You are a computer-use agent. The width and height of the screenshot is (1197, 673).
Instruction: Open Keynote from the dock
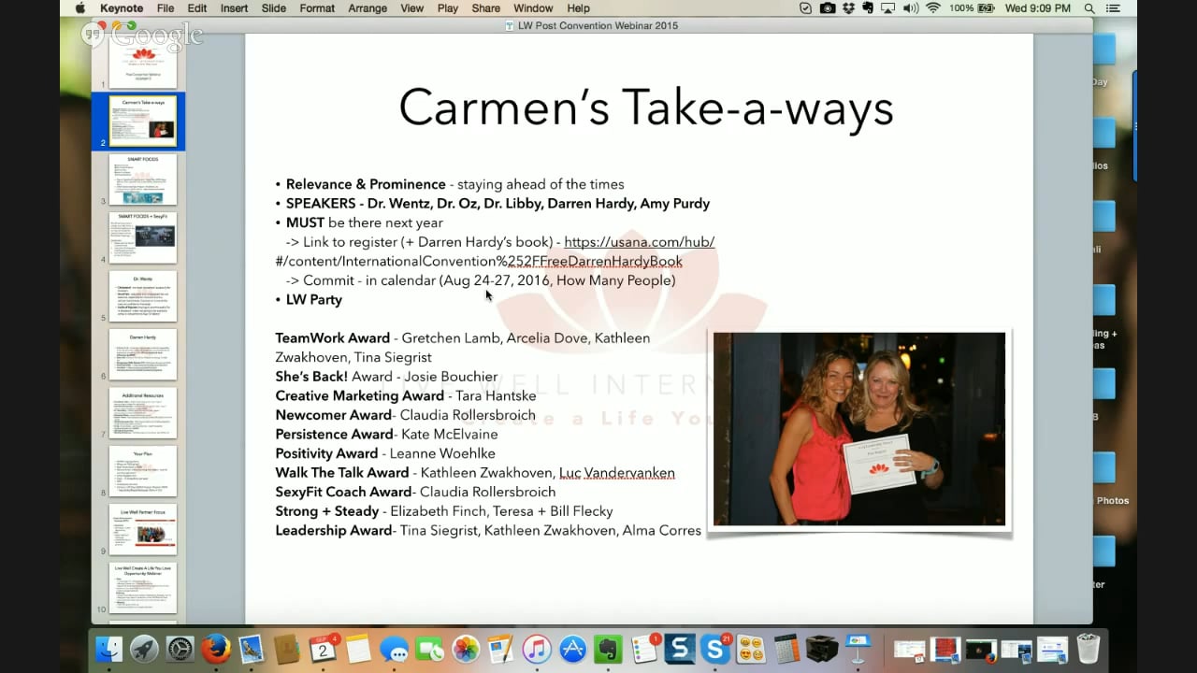[858, 649]
